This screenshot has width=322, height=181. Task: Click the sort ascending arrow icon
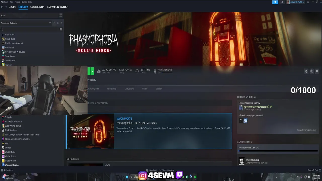tap(54, 23)
